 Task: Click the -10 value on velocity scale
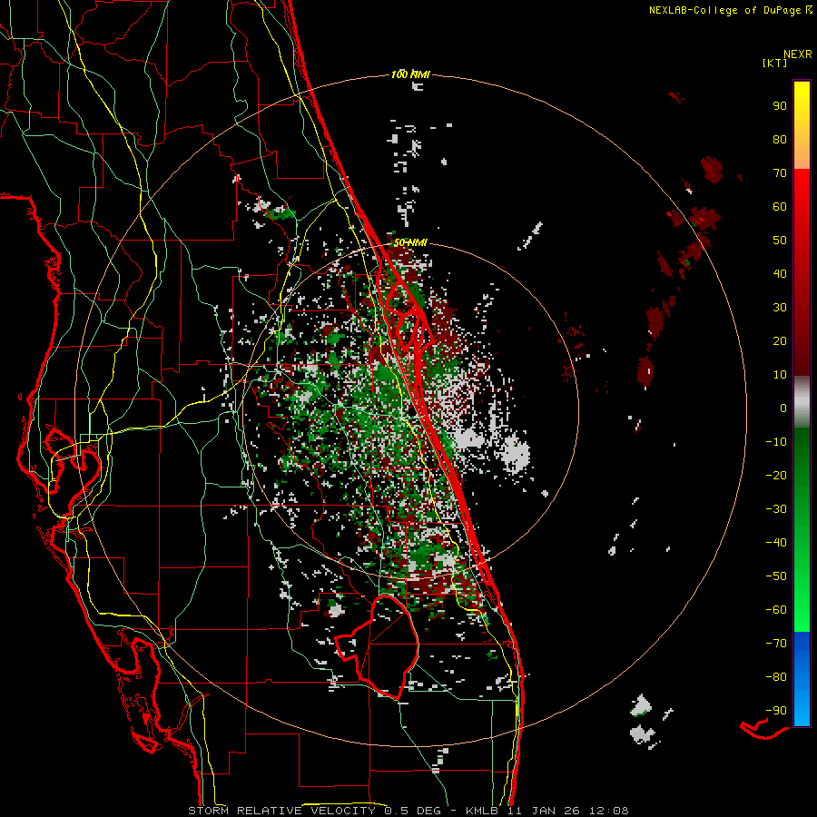(x=776, y=442)
